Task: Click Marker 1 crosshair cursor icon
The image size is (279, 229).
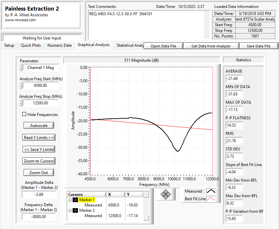Action: (75, 200)
